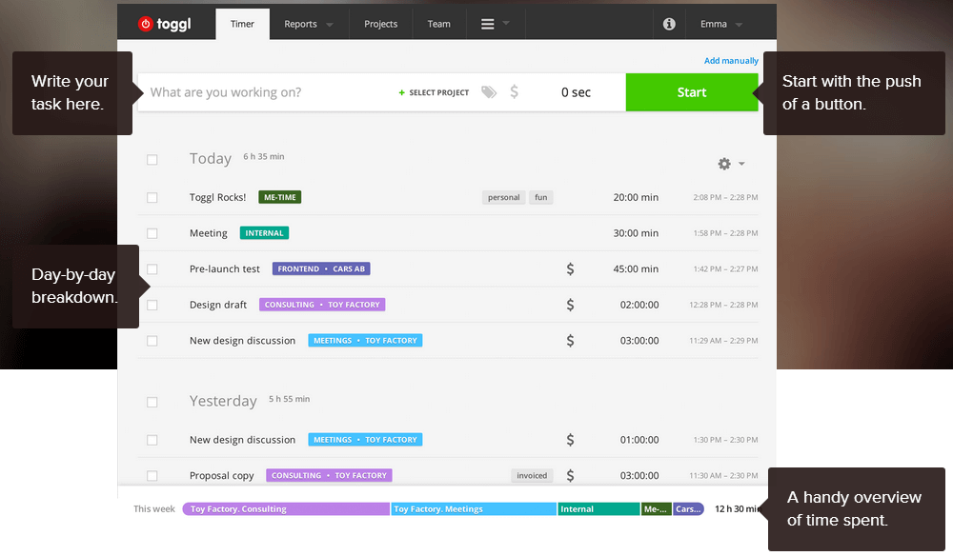Click the 0 sec timer display
The width and height of the screenshot is (953, 556).
[x=576, y=92]
